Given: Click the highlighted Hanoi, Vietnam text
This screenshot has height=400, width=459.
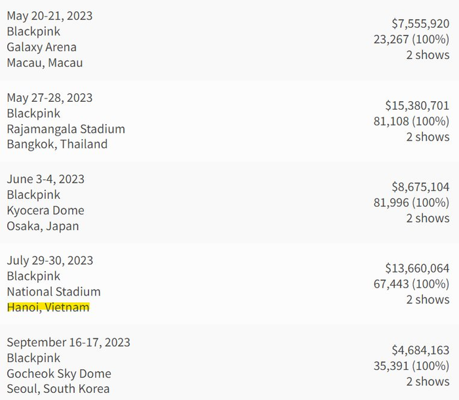Looking at the screenshot, I should tap(49, 307).
